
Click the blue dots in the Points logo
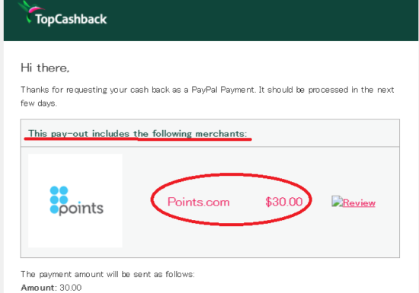[x=59, y=200]
